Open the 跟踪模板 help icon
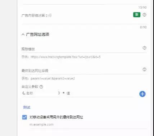 click(x=144, y=48)
